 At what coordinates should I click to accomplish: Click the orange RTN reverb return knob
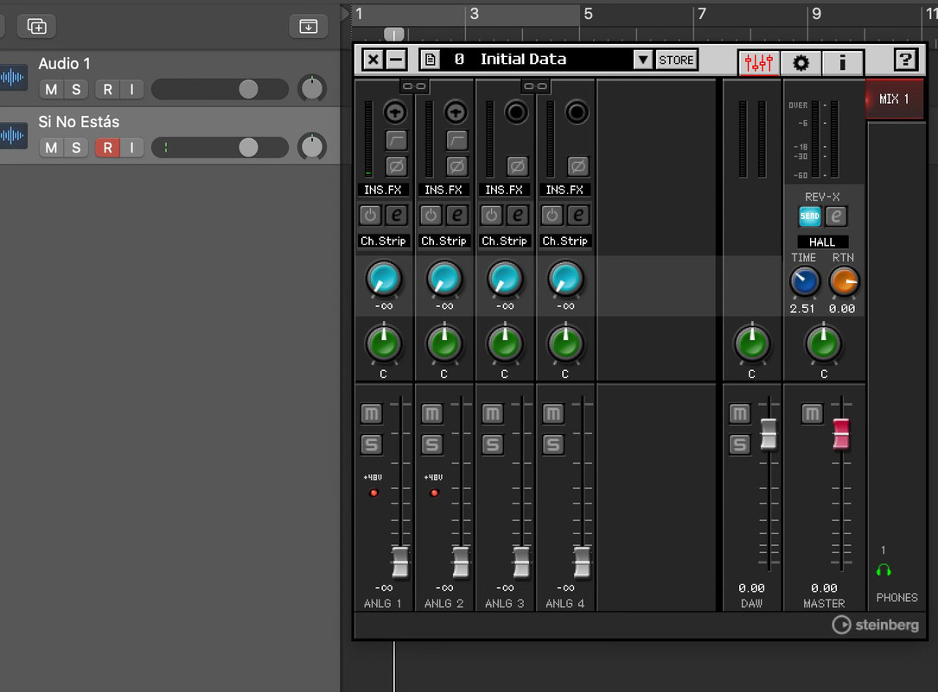844,281
